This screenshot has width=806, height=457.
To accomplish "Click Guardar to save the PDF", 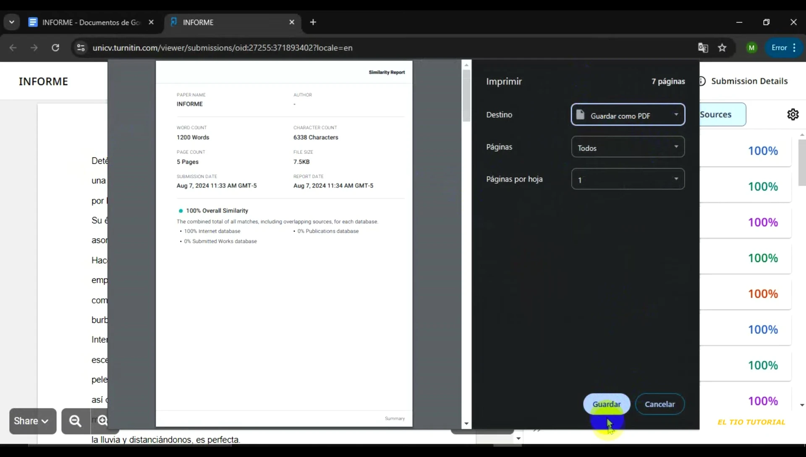I will [607, 404].
